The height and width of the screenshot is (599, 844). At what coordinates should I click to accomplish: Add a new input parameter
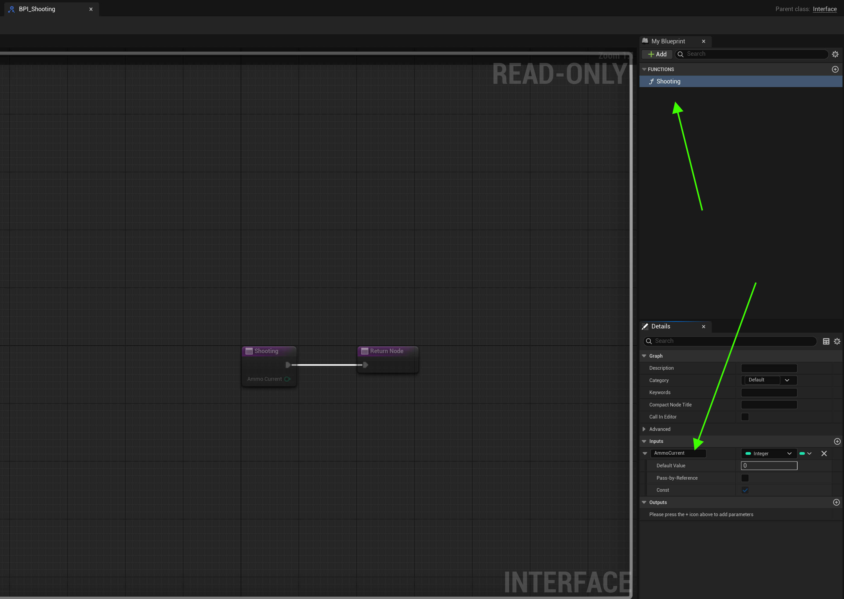837,441
